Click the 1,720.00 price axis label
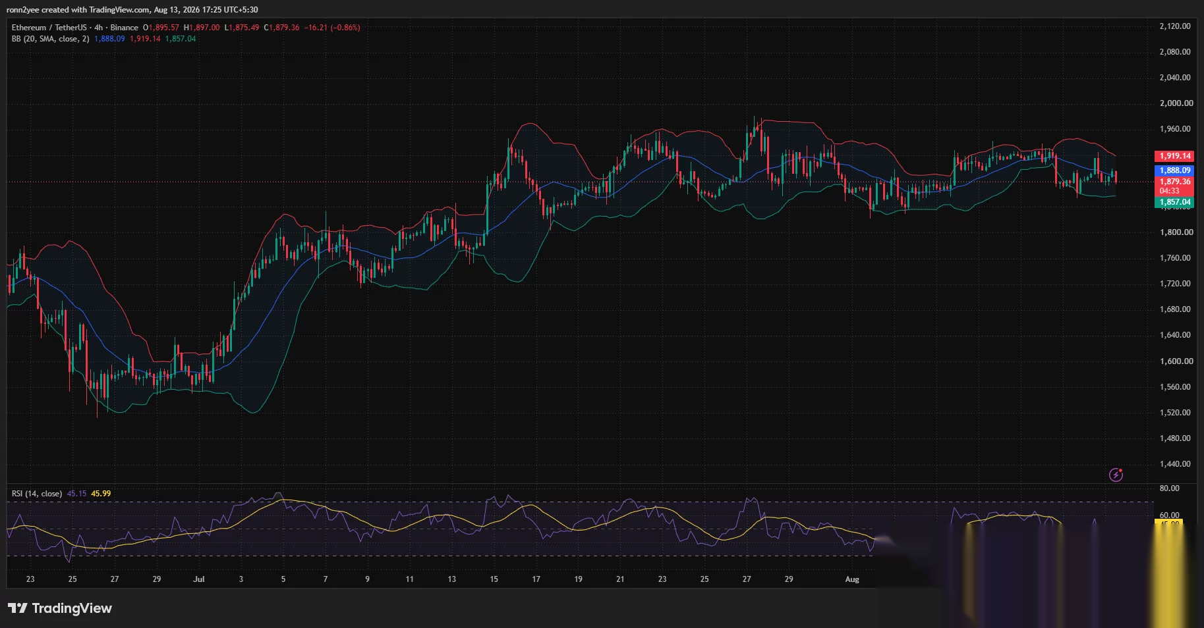1204x628 pixels. pyautogui.click(x=1175, y=284)
